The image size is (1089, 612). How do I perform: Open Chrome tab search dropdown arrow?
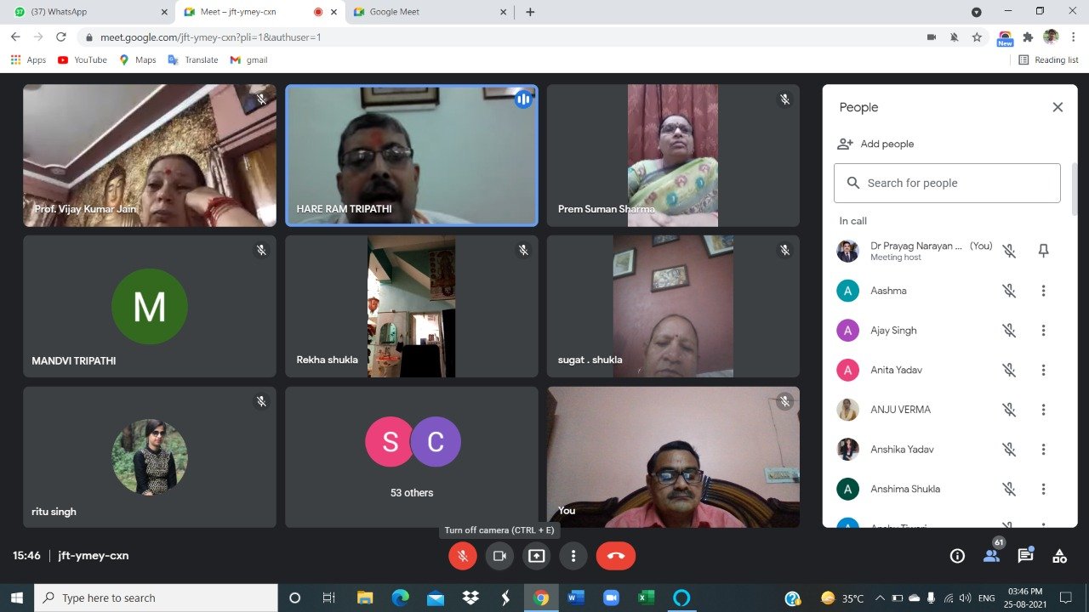tap(977, 12)
